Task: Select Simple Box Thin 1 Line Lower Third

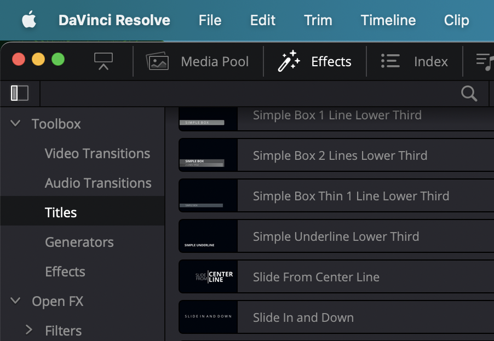Action: pos(351,196)
